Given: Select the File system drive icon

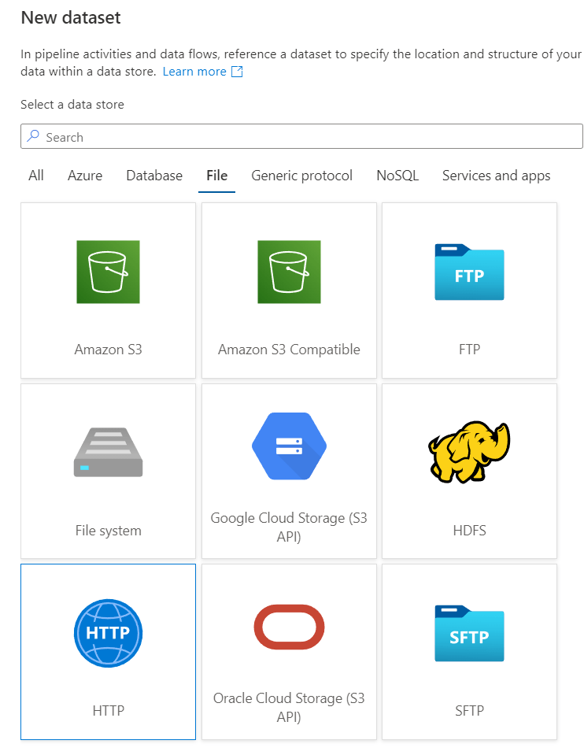Looking at the screenshot, I should (108, 452).
